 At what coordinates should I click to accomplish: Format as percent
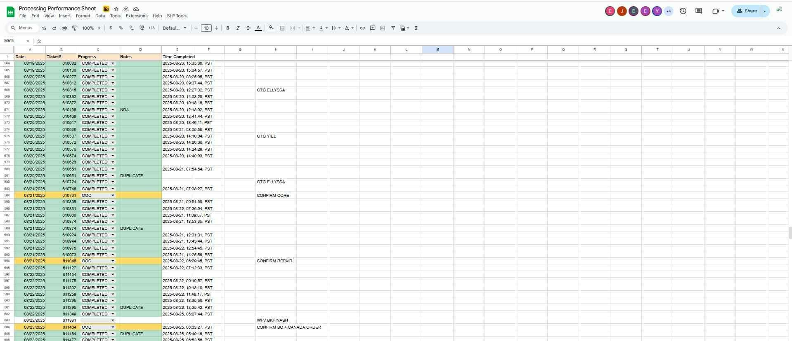(x=121, y=28)
